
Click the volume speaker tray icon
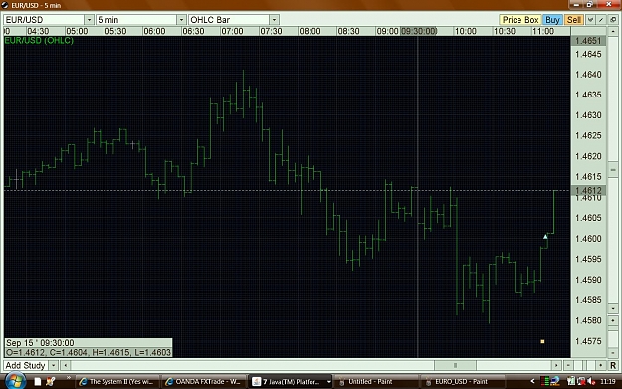tap(591, 381)
